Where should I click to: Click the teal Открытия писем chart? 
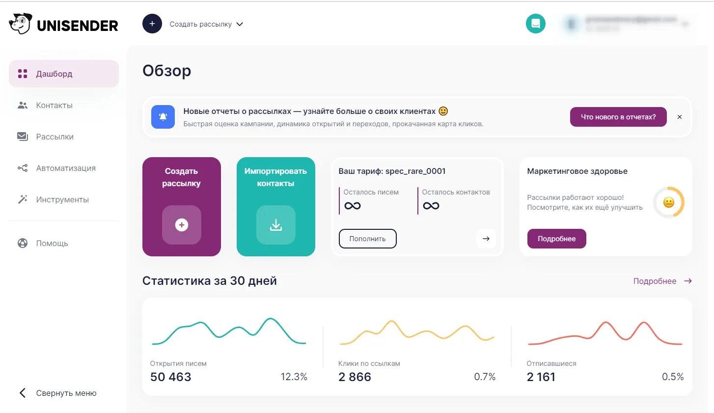point(229,331)
